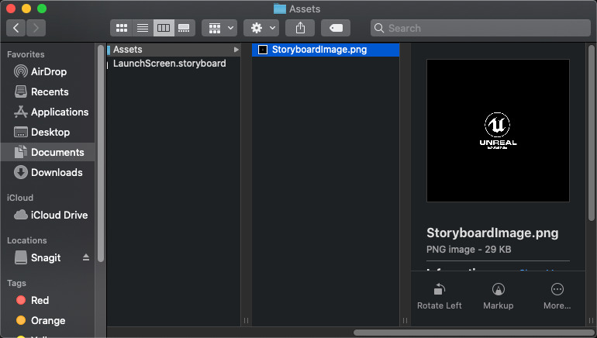The image size is (597, 338).
Task: Open Desktop in the sidebar
Action: (x=47, y=132)
